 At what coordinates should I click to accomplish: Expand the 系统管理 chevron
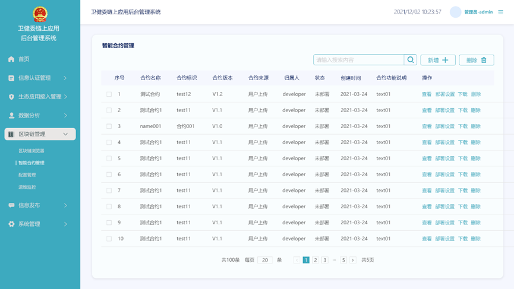pos(65,224)
